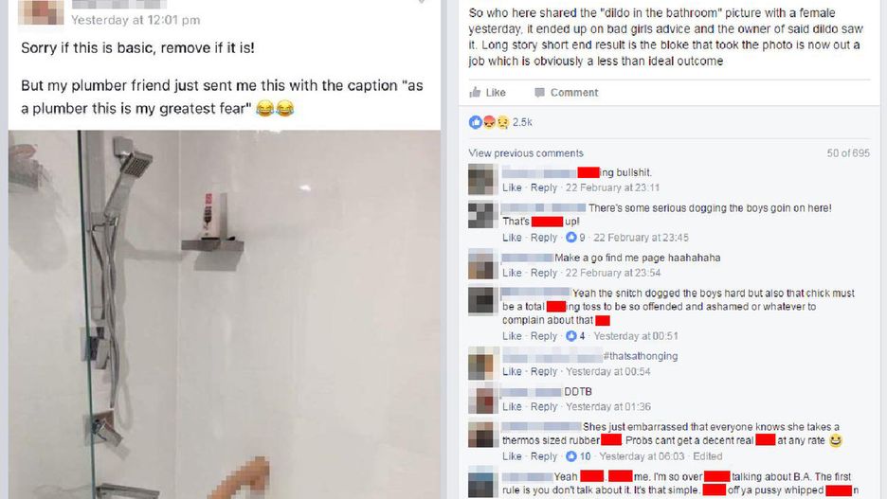887x499 pixels.
Task: Click the like count icon showing 9
Action: [x=571, y=238]
